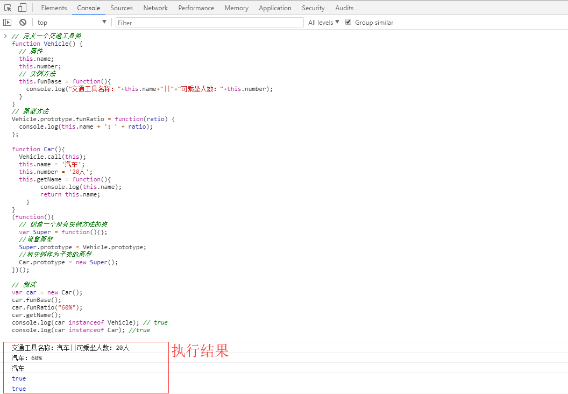568x394 pixels.
Task: Open the top context dropdown
Action: (x=72, y=23)
